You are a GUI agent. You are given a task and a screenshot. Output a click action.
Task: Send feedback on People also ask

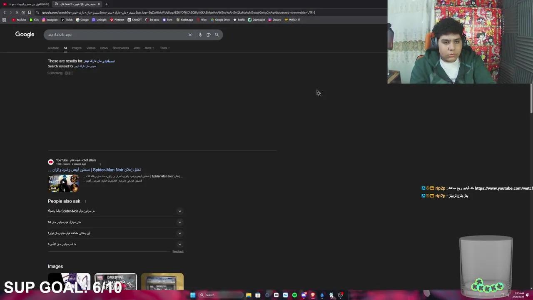pyautogui.click(x=178, y=251)
